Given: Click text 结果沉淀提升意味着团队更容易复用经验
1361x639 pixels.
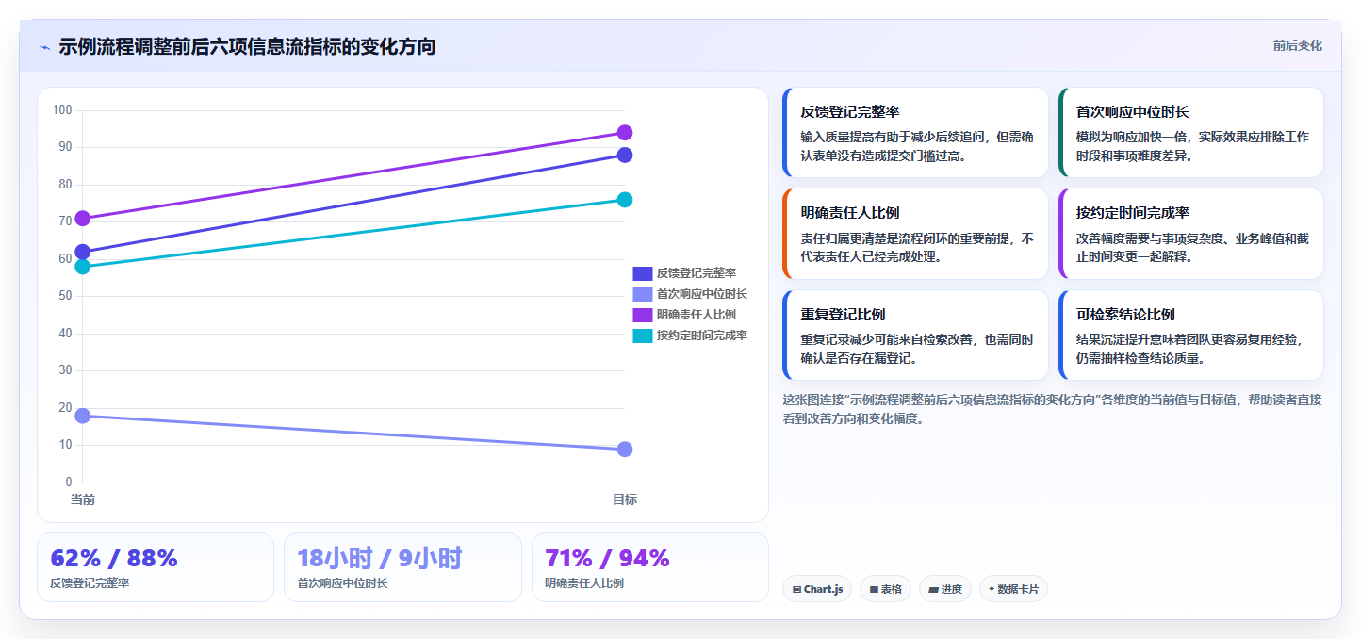Looking at the screenshot, I should tap(1187, 339).
